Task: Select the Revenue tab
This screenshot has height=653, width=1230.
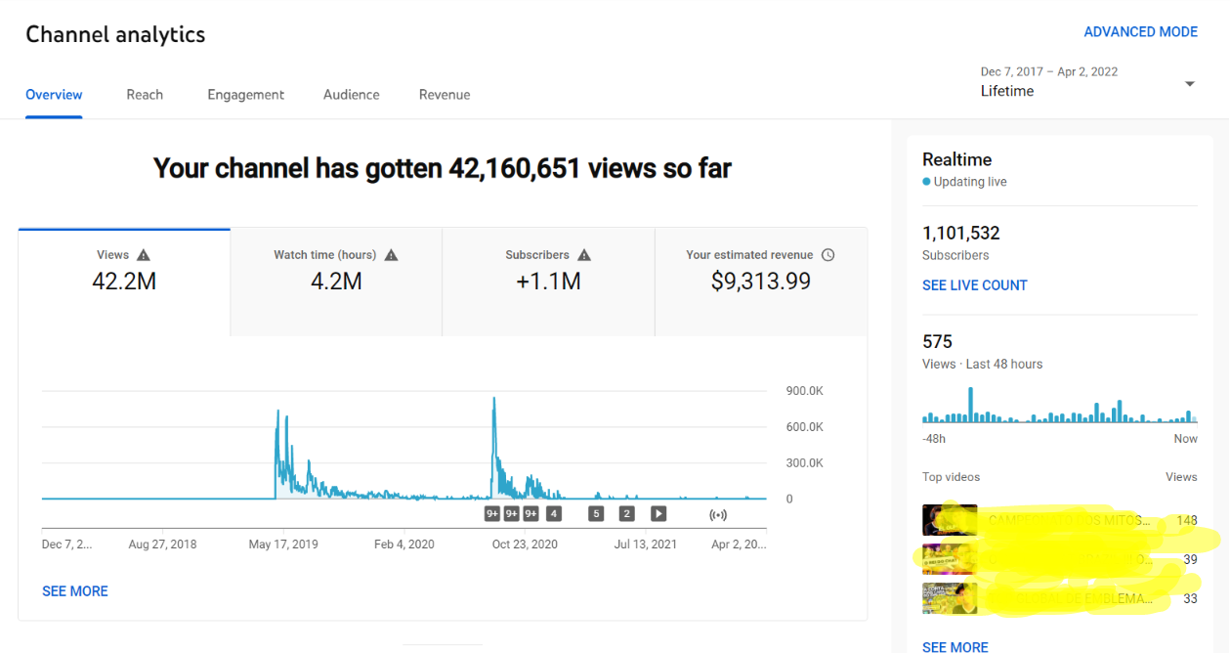Action: point(445,95)
